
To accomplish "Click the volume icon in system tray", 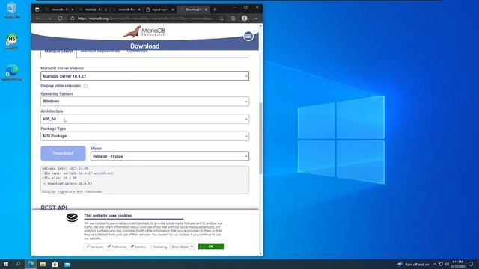I will 447,264.
